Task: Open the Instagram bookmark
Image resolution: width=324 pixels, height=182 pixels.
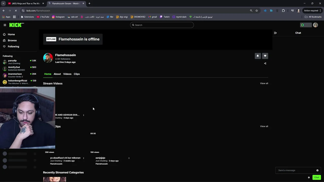Action: coord(58,17)
